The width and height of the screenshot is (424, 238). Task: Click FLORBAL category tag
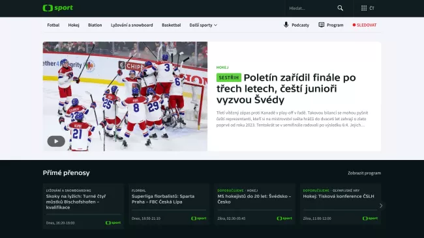[x=139, y=191]
